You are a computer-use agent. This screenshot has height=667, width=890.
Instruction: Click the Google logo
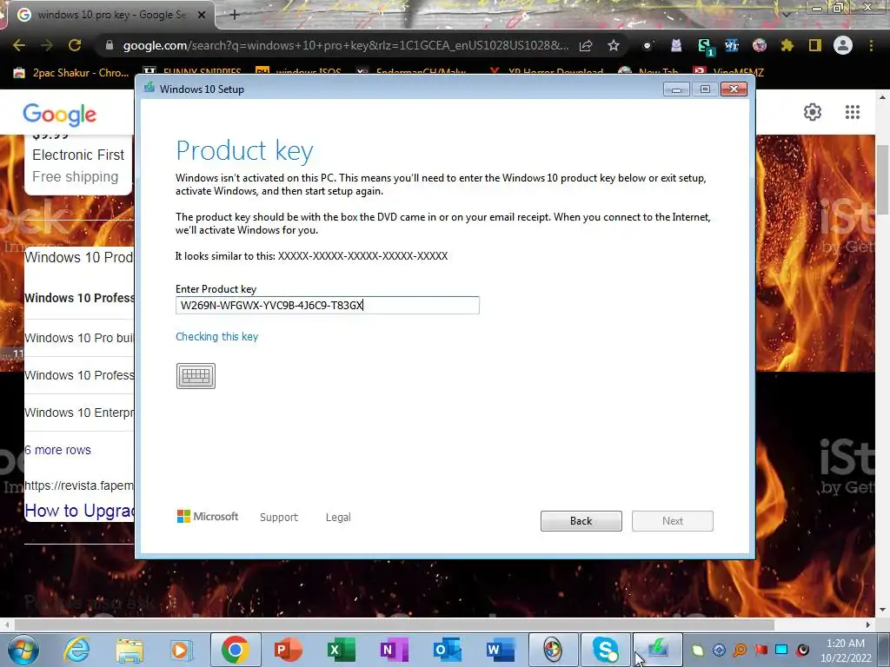pos(60,115)
